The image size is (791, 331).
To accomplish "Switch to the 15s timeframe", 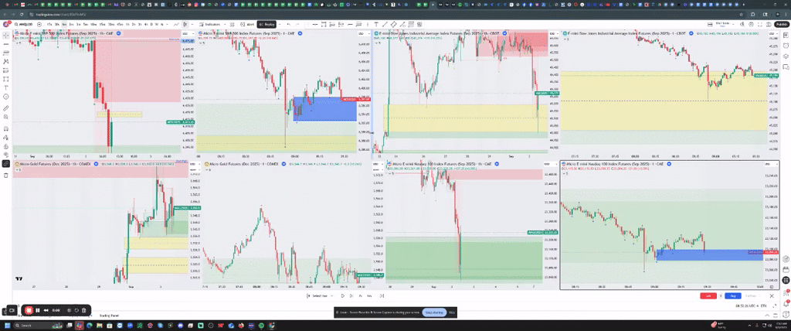I will click(x=50, y=24).
